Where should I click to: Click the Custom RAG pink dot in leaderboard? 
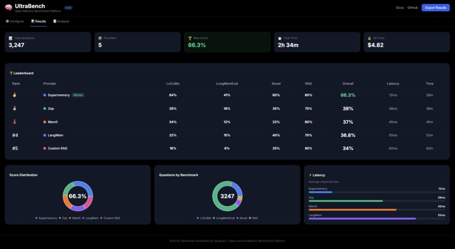45,148
